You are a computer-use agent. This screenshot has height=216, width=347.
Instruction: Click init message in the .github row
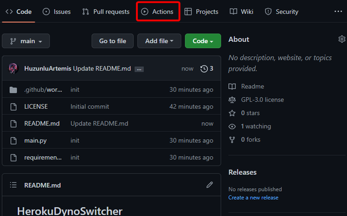click(75, 90)
